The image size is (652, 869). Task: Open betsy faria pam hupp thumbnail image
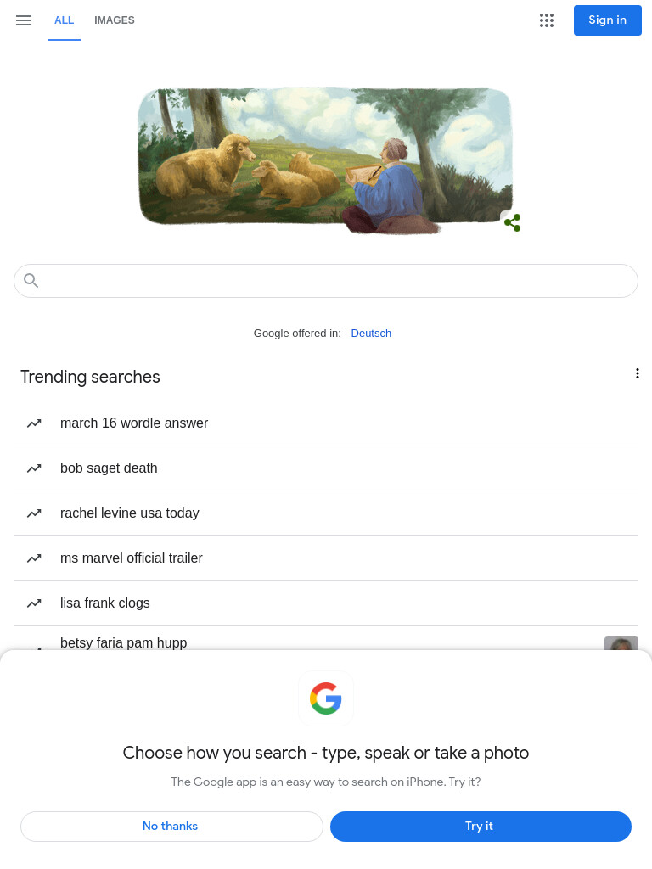tap(621, 643)
